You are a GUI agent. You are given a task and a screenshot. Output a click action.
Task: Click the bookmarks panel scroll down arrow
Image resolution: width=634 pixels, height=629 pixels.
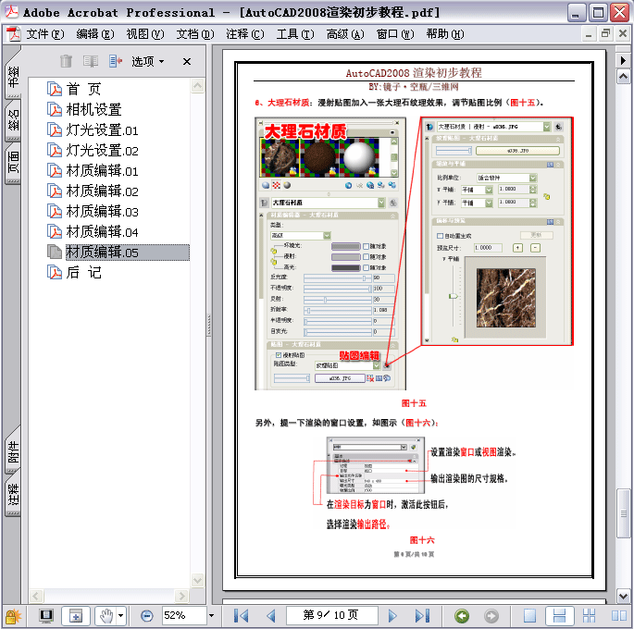[x=197, y=581]
